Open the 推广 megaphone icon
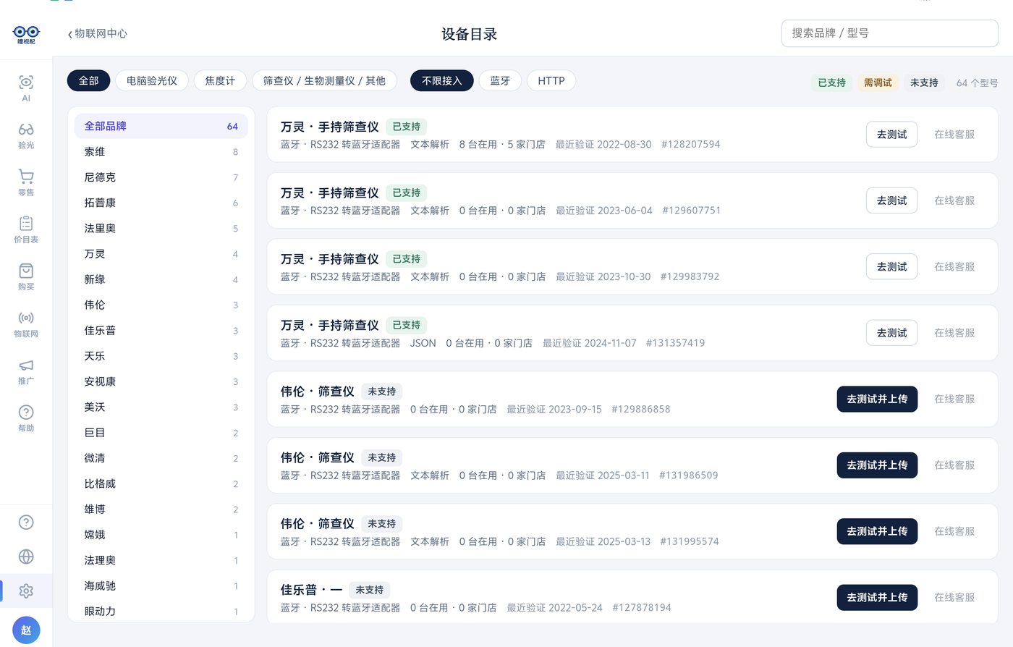The height and width of the screenshot is (647, 1013). 26,371
